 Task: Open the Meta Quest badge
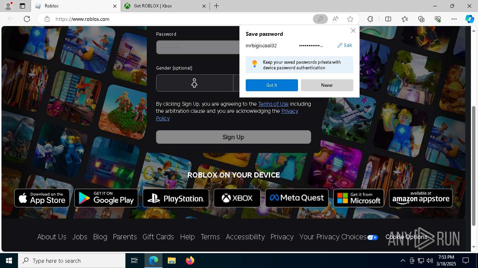point(297,198)
